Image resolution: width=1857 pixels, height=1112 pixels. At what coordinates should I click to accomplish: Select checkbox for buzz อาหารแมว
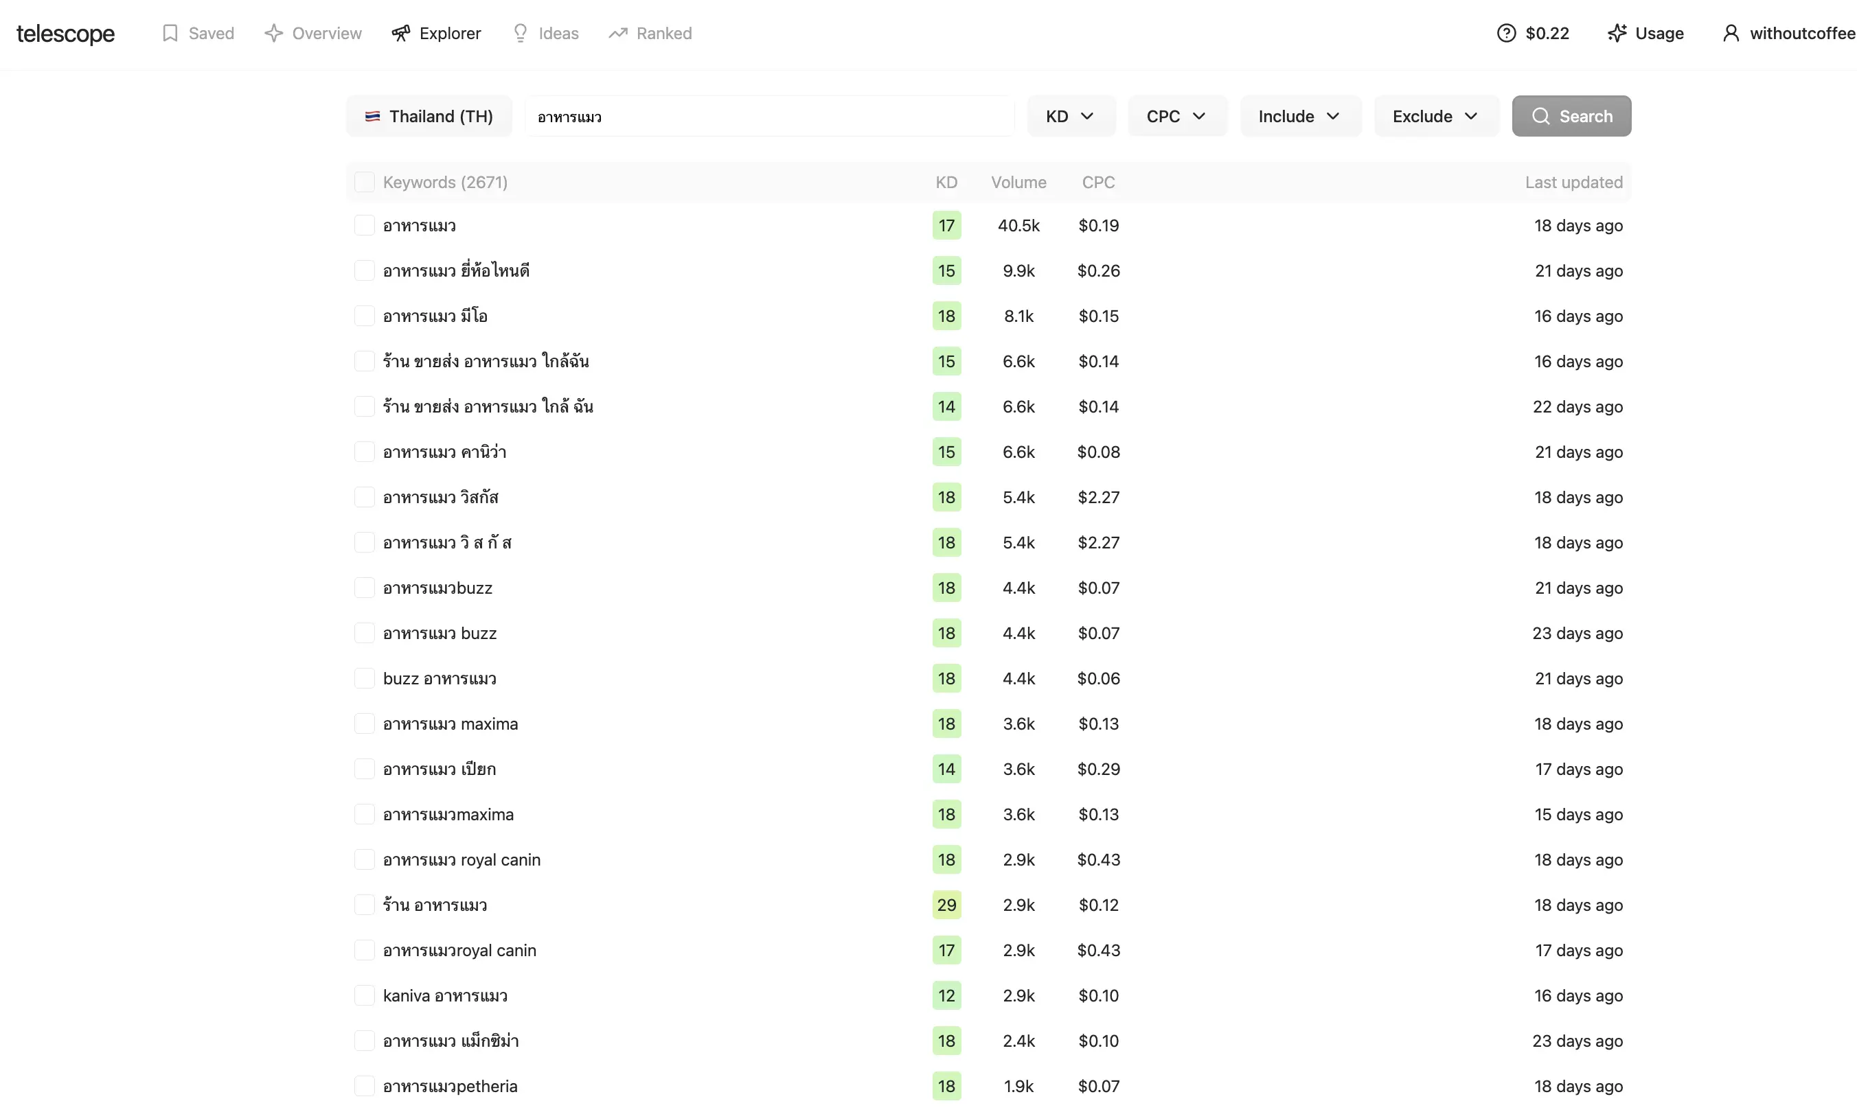tap(365, 678)
